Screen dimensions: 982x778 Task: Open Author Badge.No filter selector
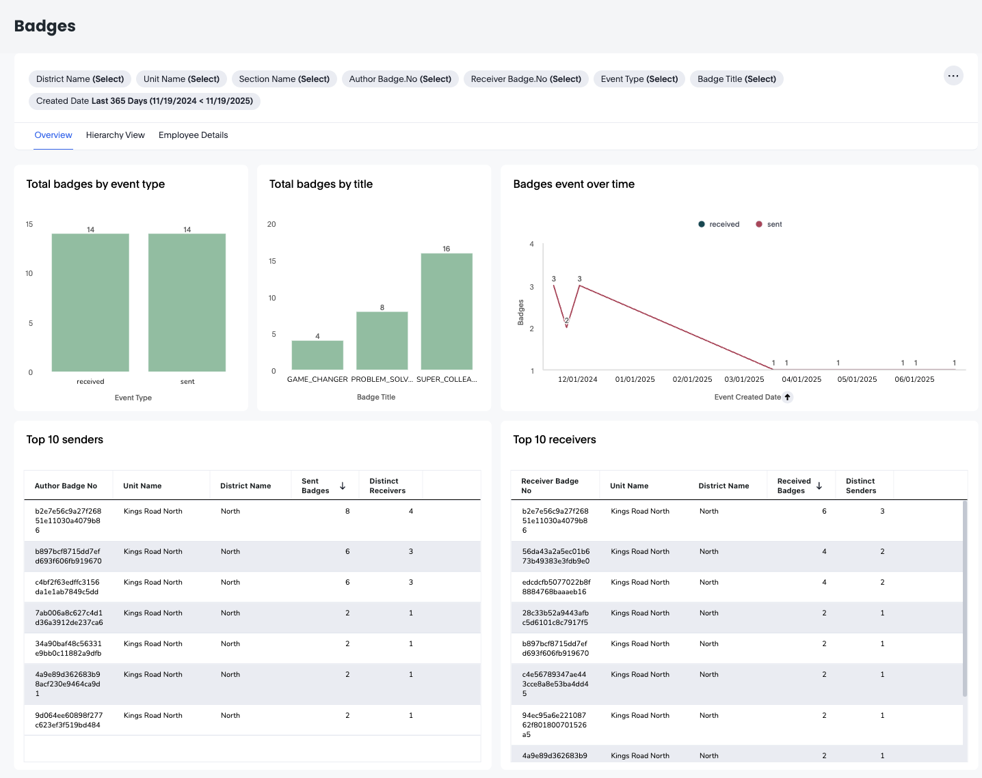point(400,79)
